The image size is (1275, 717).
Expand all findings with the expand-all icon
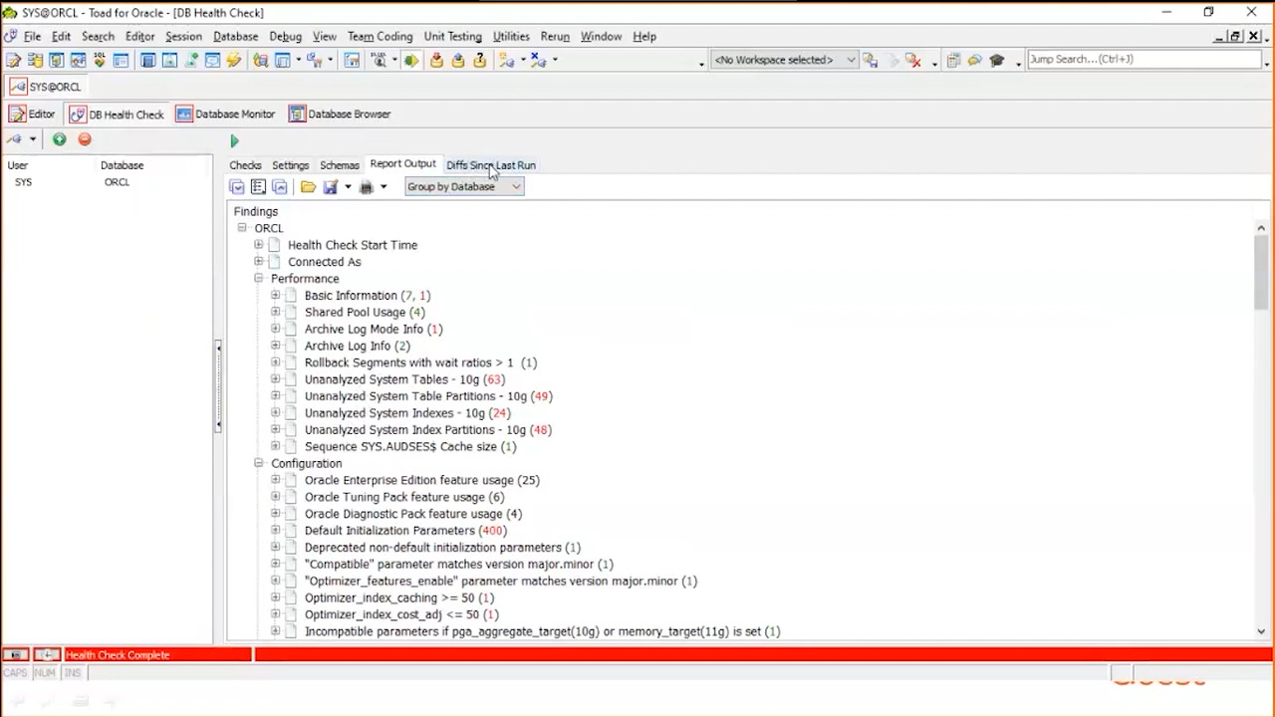tap(236, 187)
